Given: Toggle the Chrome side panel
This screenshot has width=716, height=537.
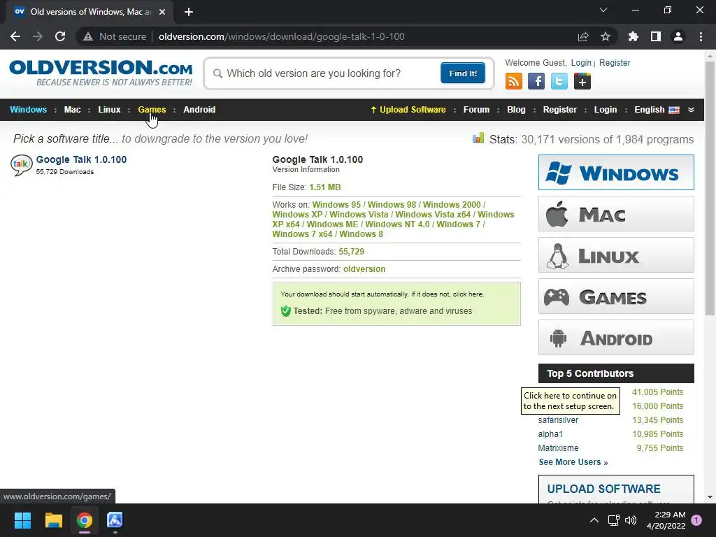Looking at the screenshot, I should tap(656, 36).
